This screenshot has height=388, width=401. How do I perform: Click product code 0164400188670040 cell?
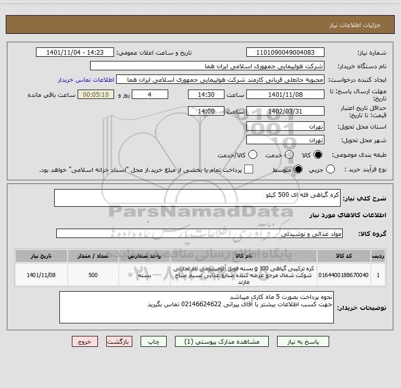click(x=344, y=275)
